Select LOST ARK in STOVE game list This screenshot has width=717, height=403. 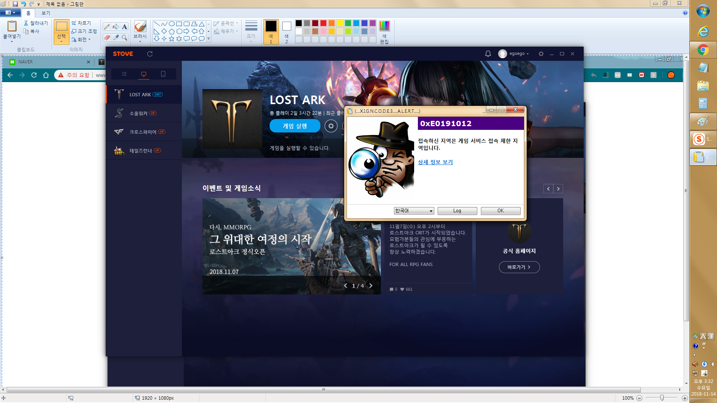pyautogui.click(x=144, y=94)
